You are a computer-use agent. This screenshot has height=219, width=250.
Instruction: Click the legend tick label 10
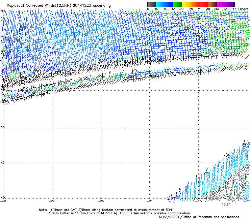point(165,9)
